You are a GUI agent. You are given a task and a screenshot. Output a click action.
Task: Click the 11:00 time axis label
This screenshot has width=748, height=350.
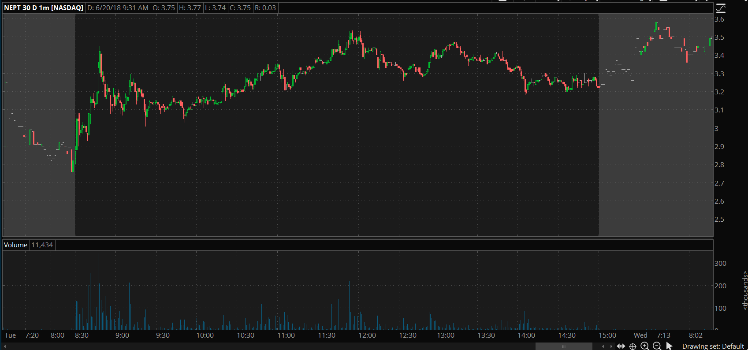(286, 335)
